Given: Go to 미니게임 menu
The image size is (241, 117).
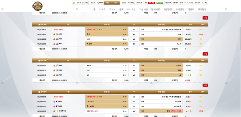Looking at the screenshot, I should (131, 9).
